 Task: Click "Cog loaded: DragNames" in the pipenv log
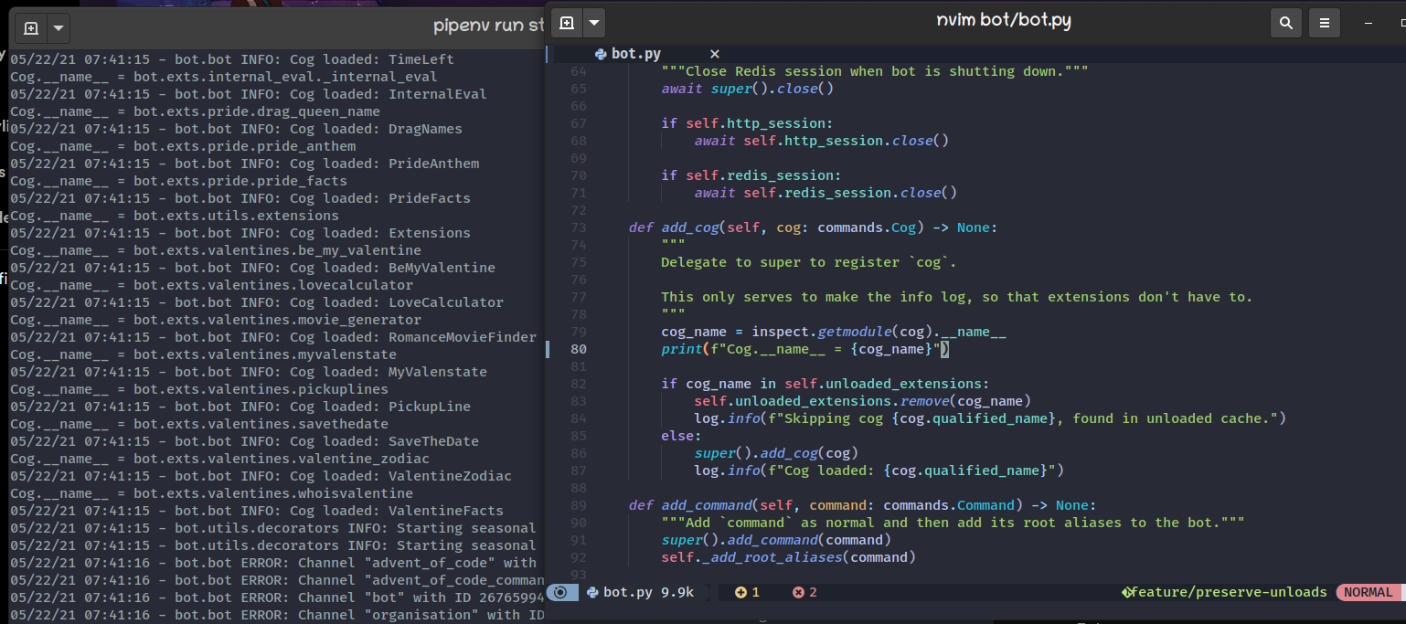click(376, 129)
